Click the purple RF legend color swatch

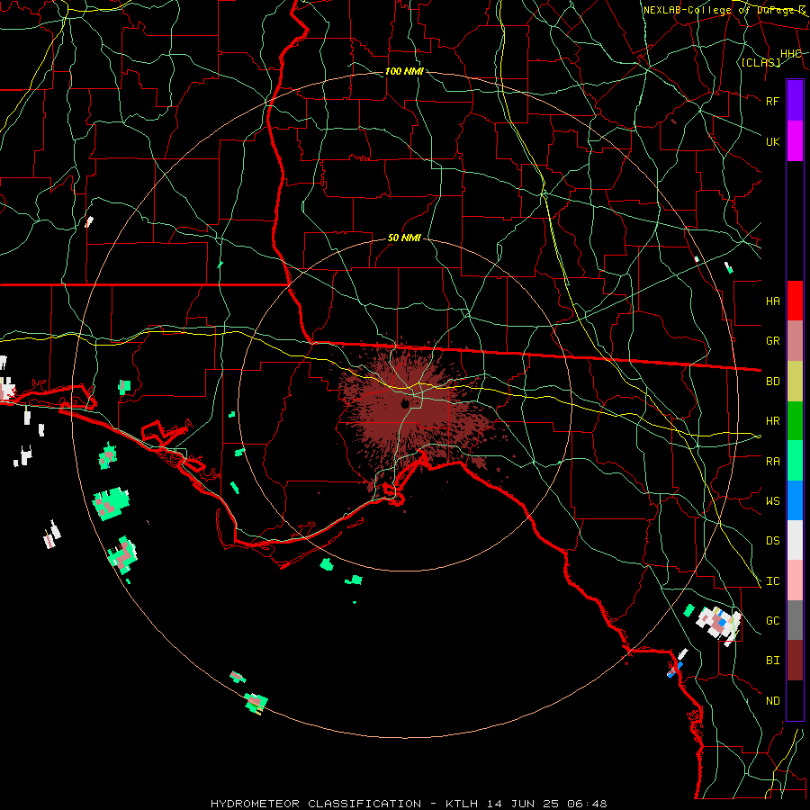tap(795, 101)
